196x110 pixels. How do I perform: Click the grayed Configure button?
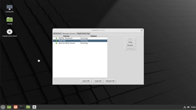point(130,48)
